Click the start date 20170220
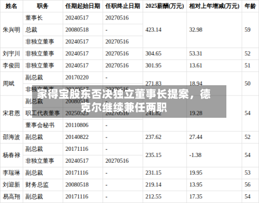Screen dimensions: 259x203 tap(77, 77)
